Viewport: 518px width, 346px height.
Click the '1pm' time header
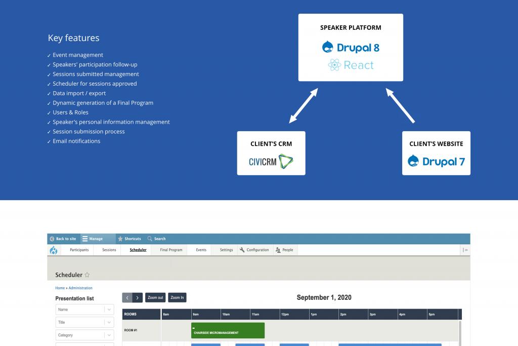click(314, 314)
